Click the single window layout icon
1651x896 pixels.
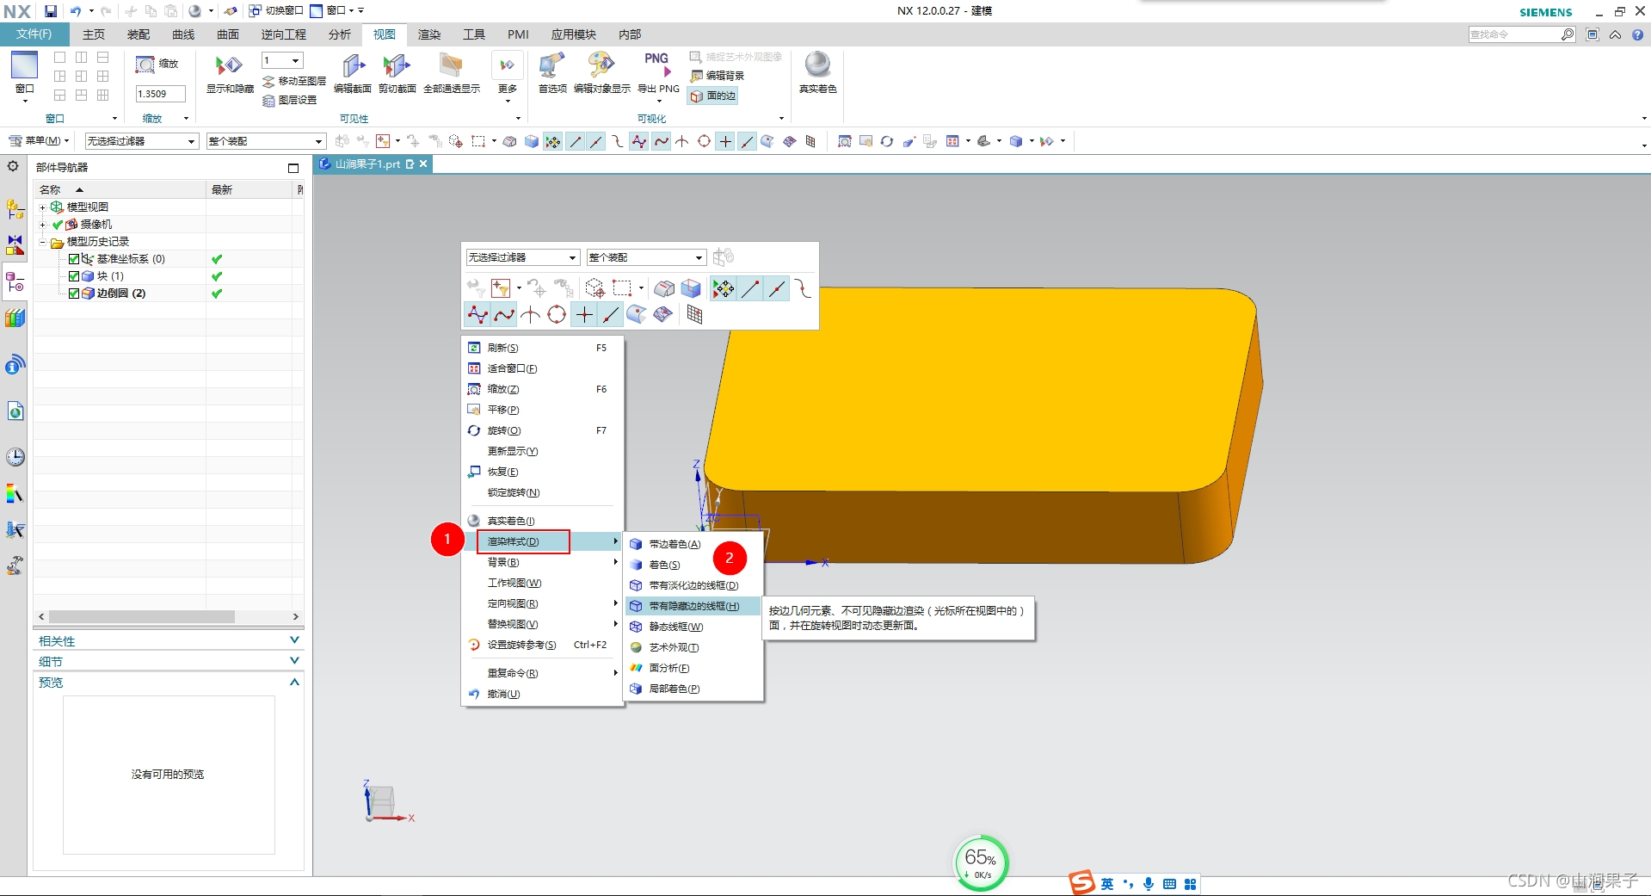(60, 57)
